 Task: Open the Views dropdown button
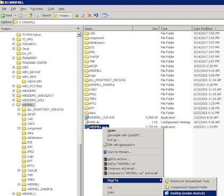(106, 15)
